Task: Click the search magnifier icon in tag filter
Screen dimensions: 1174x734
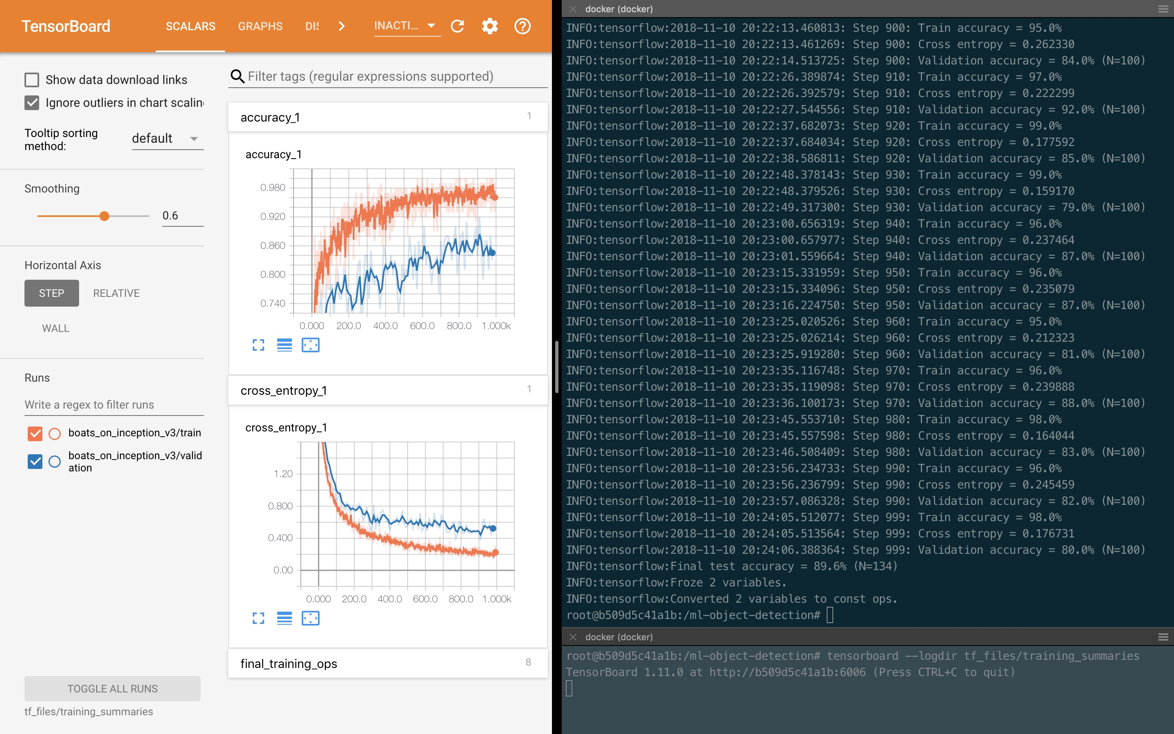Action: click(x=237, y=76)
